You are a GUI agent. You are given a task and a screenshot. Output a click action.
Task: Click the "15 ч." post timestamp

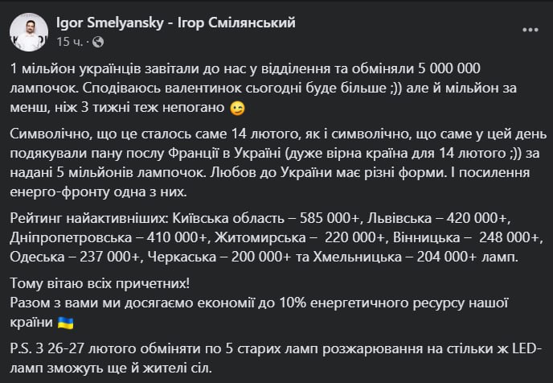click(69, 39)
